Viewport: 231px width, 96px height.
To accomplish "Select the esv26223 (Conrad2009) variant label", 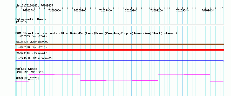I will coord(32,42).
